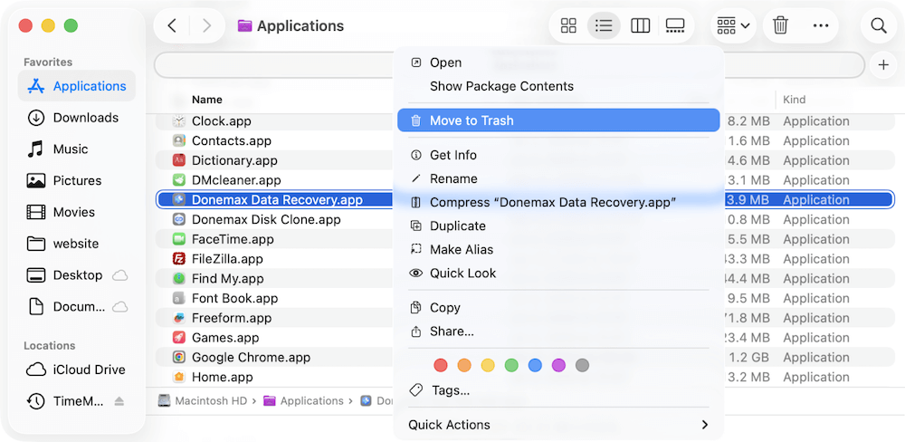905x442 pixels.
Task: Select the Clock.app row
Action: click(x=524, y=121)
